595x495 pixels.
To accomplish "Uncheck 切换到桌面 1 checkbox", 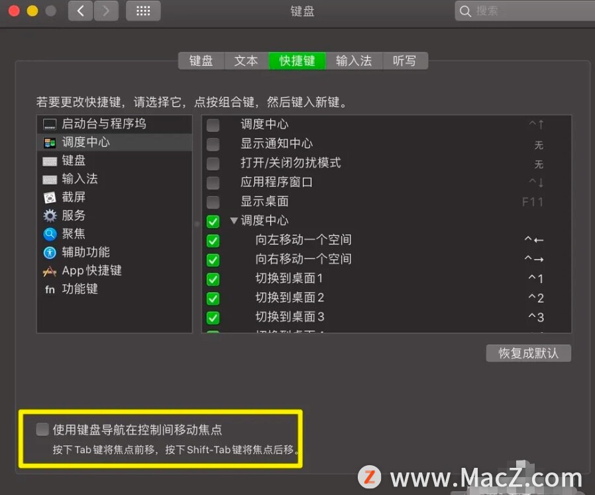I will tap(213, 280).
